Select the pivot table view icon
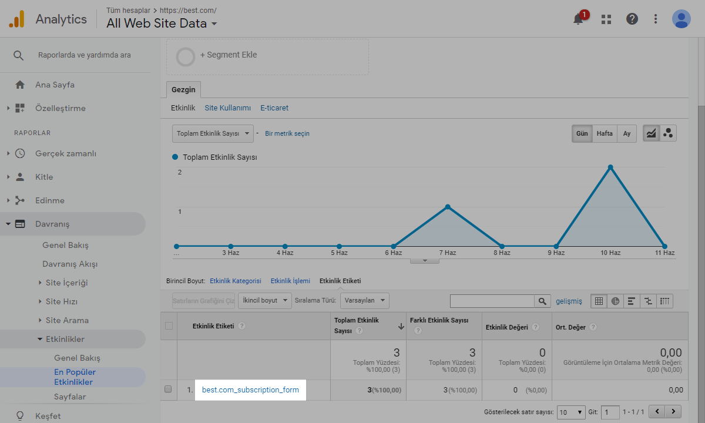This screenshot has height=423, width=705. coord(665,301)
